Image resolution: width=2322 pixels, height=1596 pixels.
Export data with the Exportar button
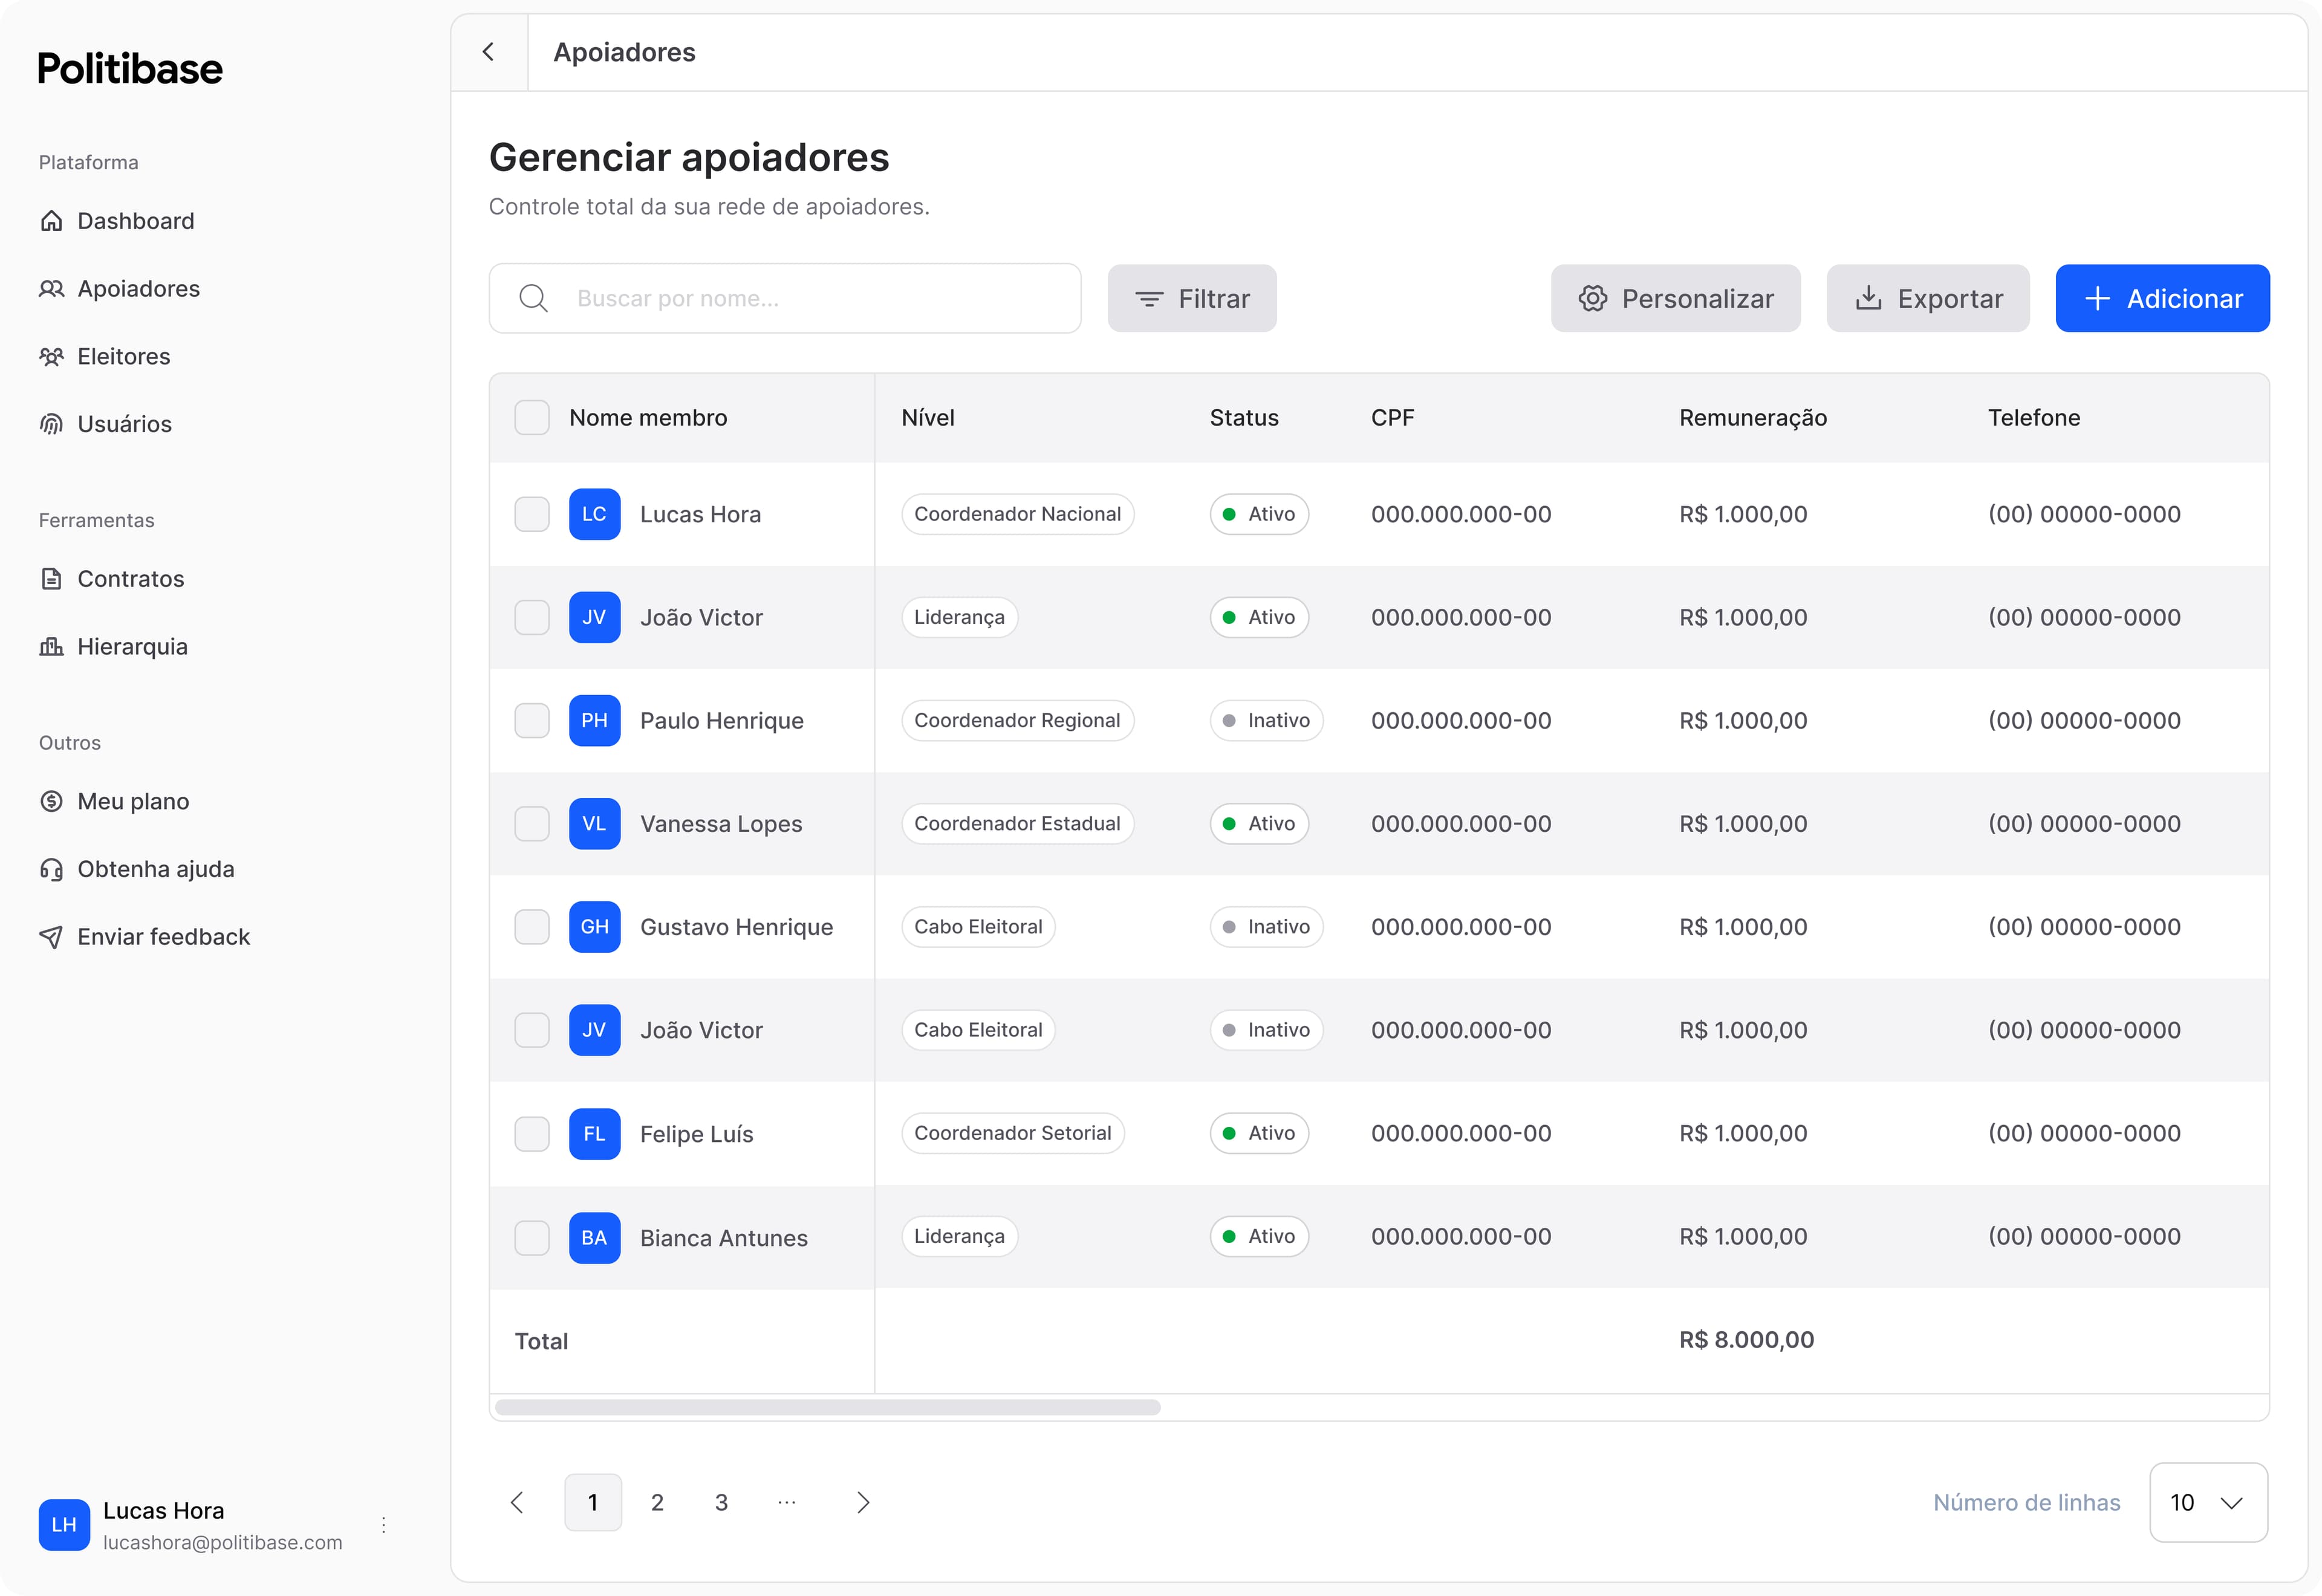(x=1928, y=298)
